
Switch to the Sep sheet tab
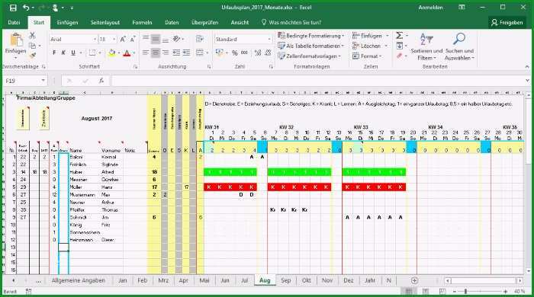tap(286, 280)
